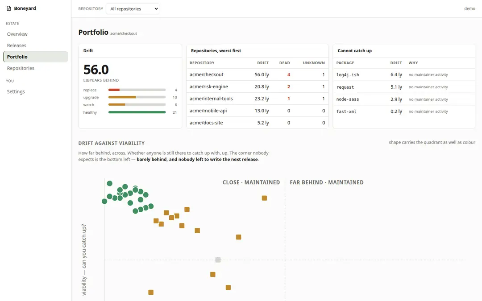This screenshot has width=482, height=301.
Task: Open the Releases sidebar item
Action: tap(35, 45)
